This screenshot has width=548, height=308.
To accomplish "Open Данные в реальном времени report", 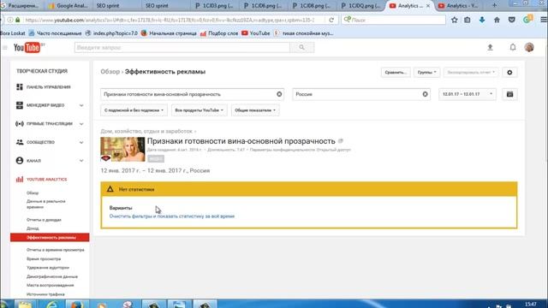I will click(x=45, y=204).
